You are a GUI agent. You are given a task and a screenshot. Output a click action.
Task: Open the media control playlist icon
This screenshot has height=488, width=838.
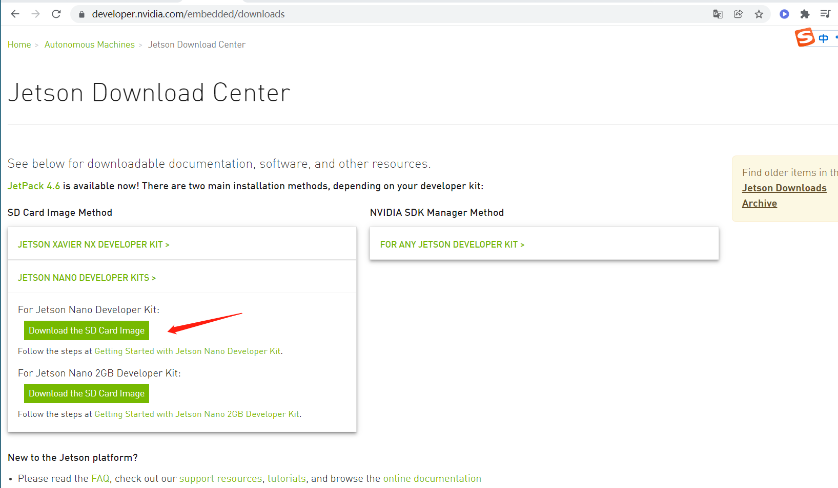(825, 14)
